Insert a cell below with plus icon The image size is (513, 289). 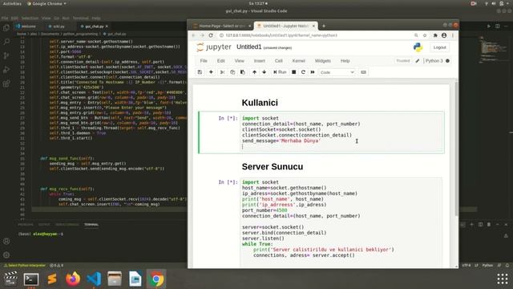(211, 72)
